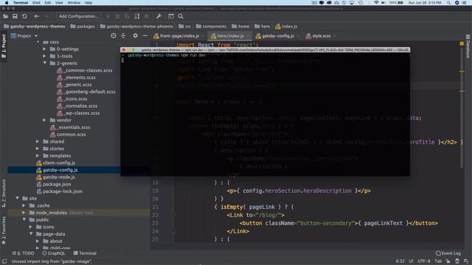This screenshot has height=265, width=472.
Task: Click the Search Everywhere magnifier icon
Action: click(181, 16)
